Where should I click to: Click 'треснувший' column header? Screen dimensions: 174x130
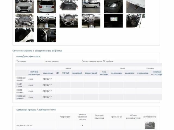91,73
